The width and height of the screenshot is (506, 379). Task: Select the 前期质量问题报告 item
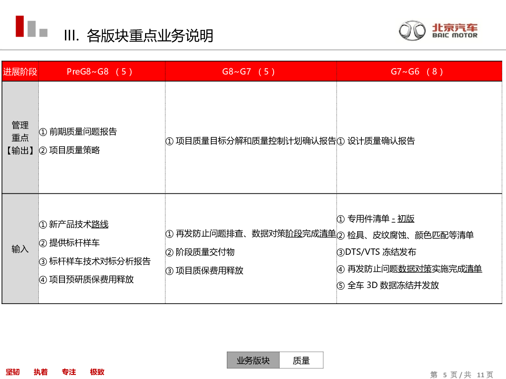(78, 132)
